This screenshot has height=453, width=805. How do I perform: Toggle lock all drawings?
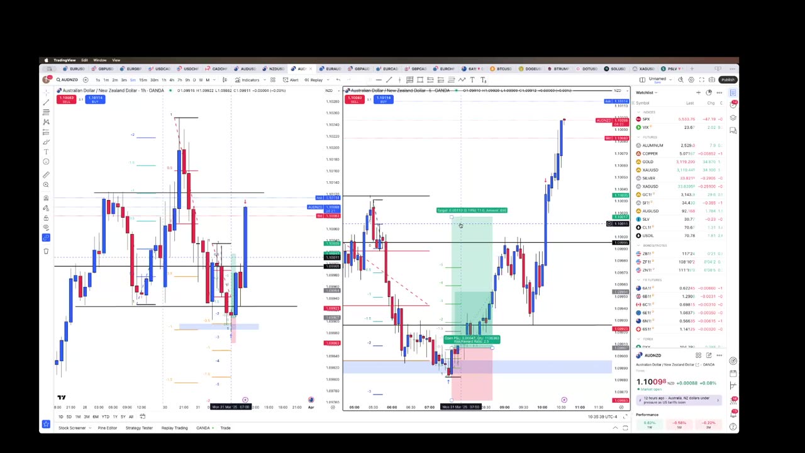[x=46, y=218]
